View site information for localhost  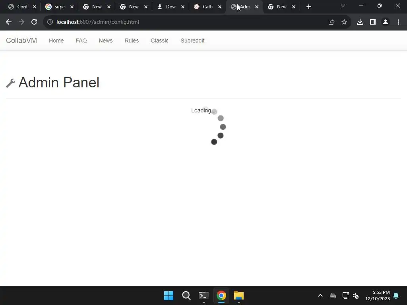(50, 22)
